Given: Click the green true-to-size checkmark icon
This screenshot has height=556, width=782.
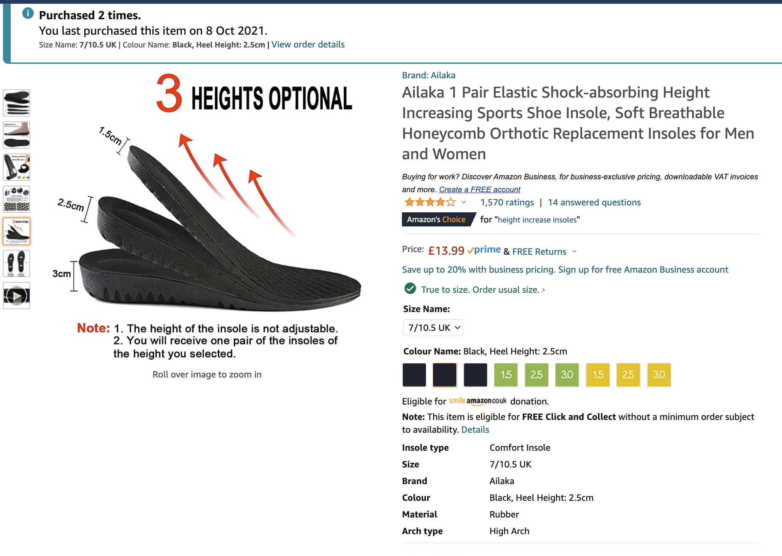Looking at the screenshot, I should [x=410, y=289].
